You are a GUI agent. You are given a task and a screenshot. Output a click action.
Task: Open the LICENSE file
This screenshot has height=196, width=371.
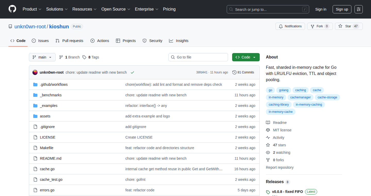(x=48, y=137)
